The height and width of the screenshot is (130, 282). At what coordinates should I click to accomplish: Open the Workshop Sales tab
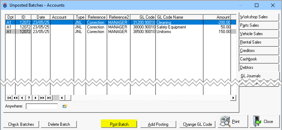(259, 17)
